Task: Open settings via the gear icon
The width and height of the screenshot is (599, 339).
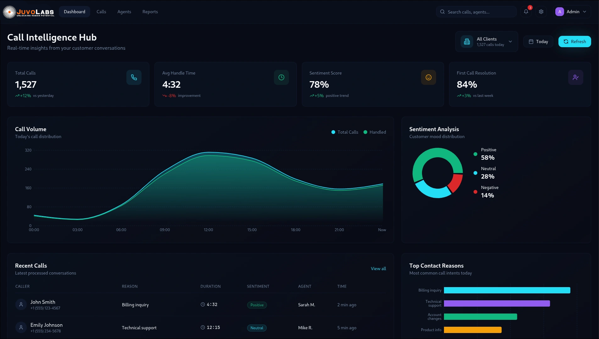Action: [541, 12]
